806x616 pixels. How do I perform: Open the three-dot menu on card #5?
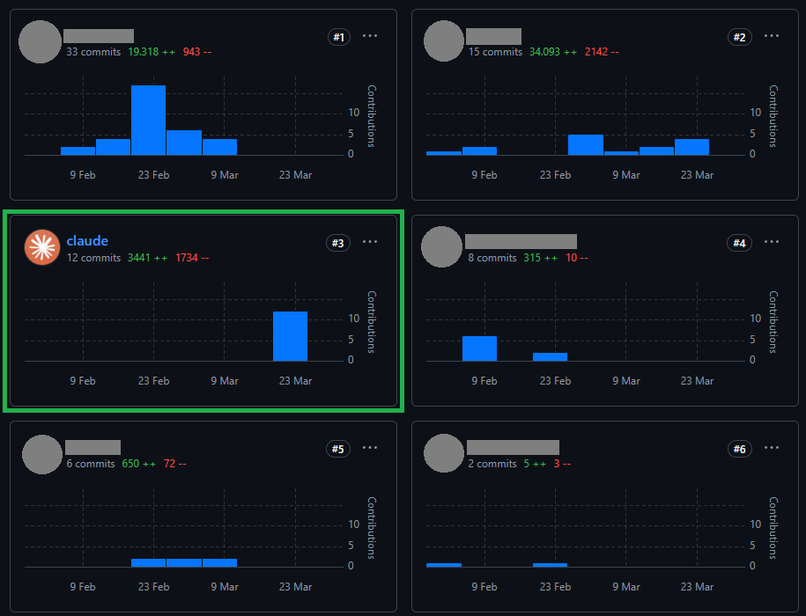[370, 448]
